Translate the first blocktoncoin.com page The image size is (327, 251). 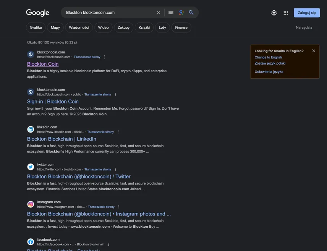87,57
